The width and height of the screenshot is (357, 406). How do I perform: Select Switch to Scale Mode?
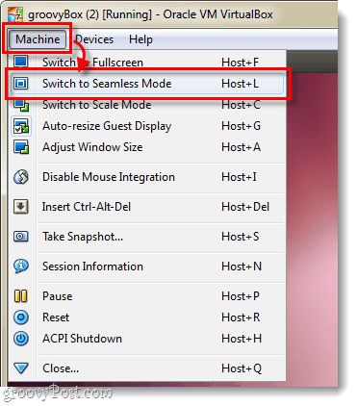pyautogui.click(x=147, y=105)
